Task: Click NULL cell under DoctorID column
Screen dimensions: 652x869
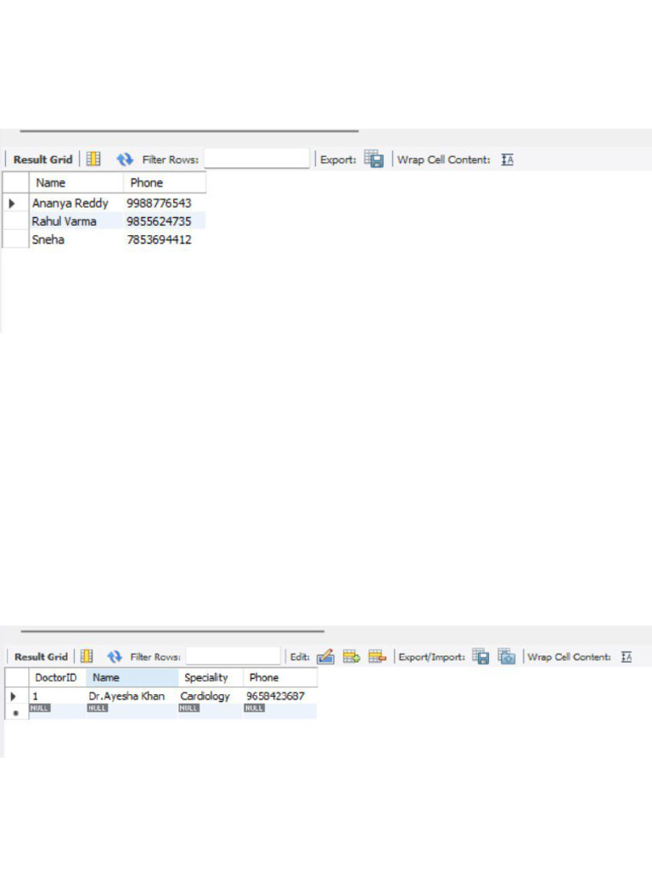Action: [x=39, y=709]
